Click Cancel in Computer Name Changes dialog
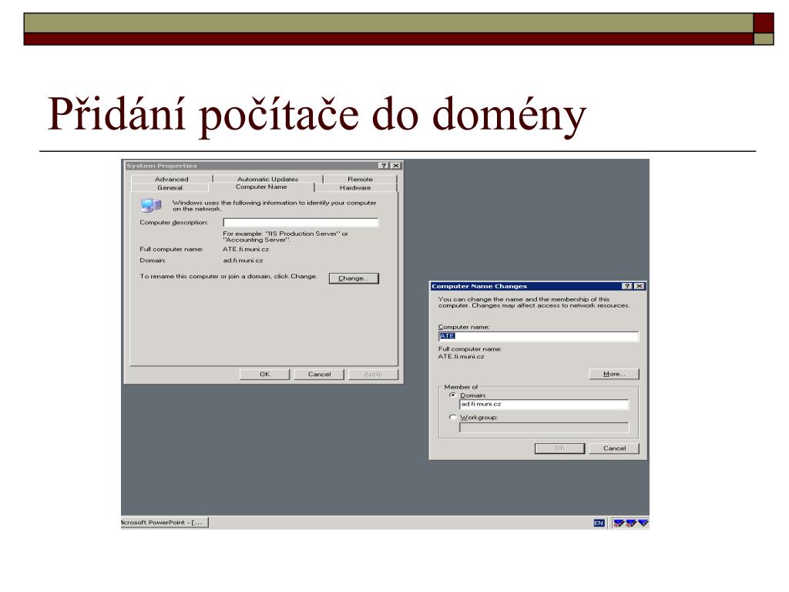789x592 pixels. pyautogui.click(x=614, y=449)
